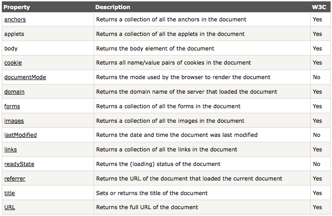Open the anchors property link
The image size is (332, 216).
(15, 20)
